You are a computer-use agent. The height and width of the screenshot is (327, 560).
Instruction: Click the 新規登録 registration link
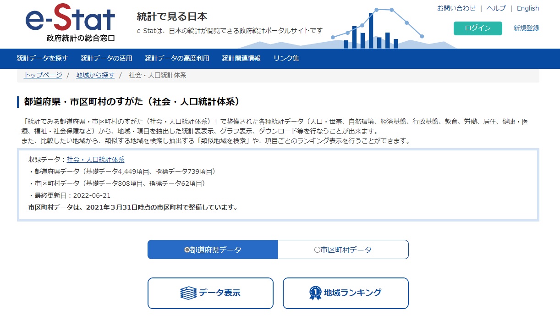pos(526,28)
